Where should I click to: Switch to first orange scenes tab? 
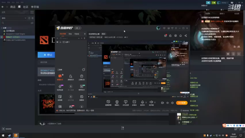point(63,34)
